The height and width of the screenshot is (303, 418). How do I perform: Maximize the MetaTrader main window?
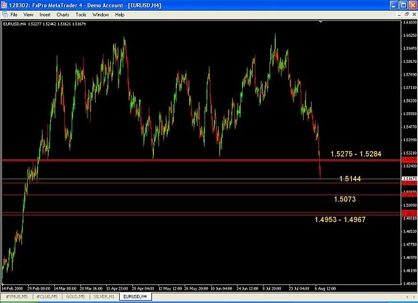pos(404,5)
